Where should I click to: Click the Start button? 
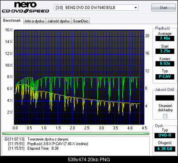coord(163,8)
